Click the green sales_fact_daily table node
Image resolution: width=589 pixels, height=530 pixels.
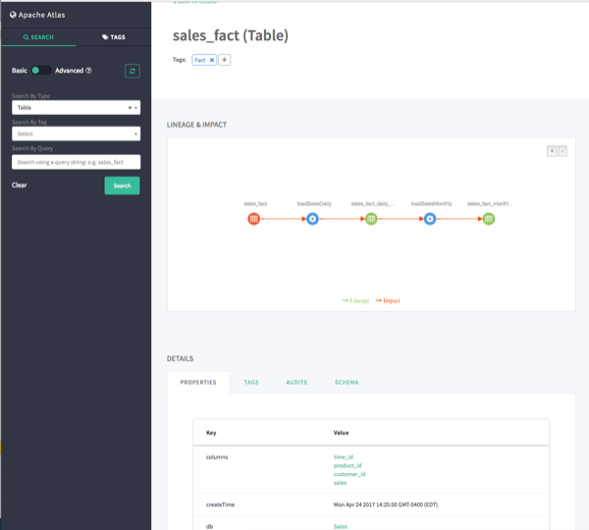point(371,219)
